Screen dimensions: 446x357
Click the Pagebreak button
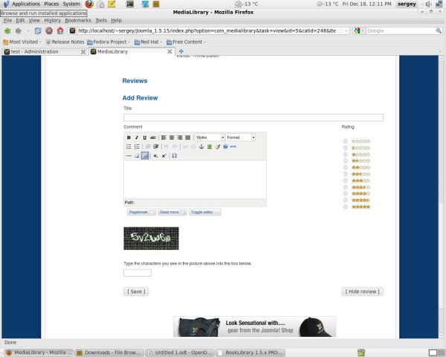pyautogui.click(x=141, y=212)
